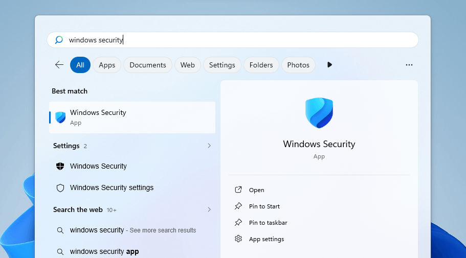Select the All filter tab
Viewport: 466px width, 258px height.
(x=80, y=65)
